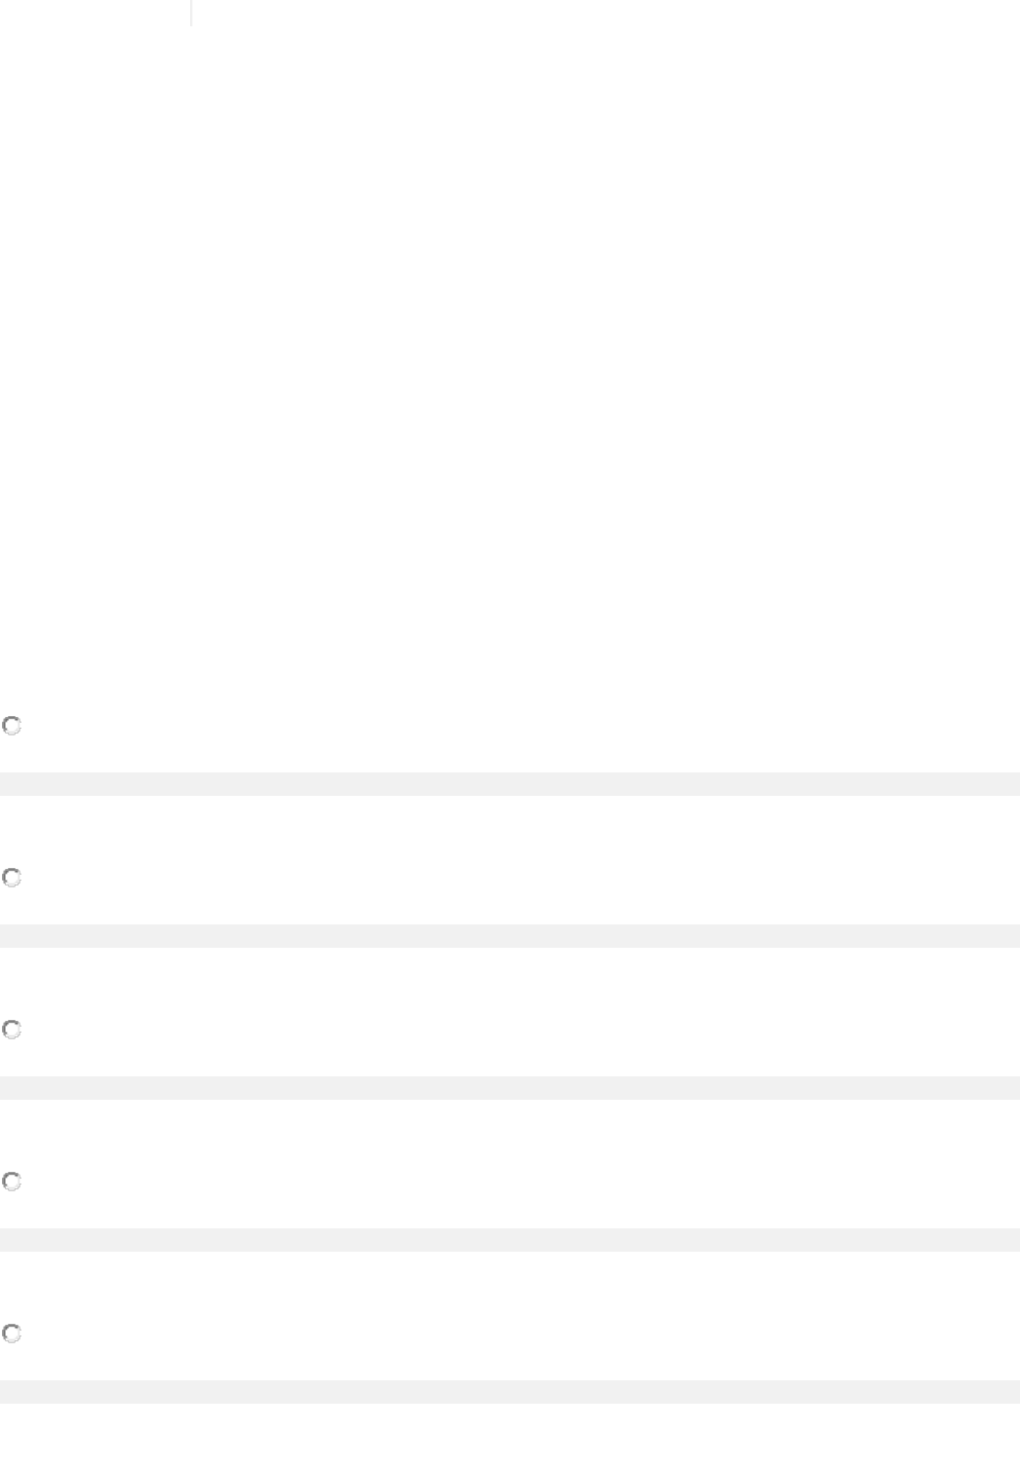Screen dimensions: 1020x1467
Task: Click the gray bar below first radio
Action: [x=510, y=784]
